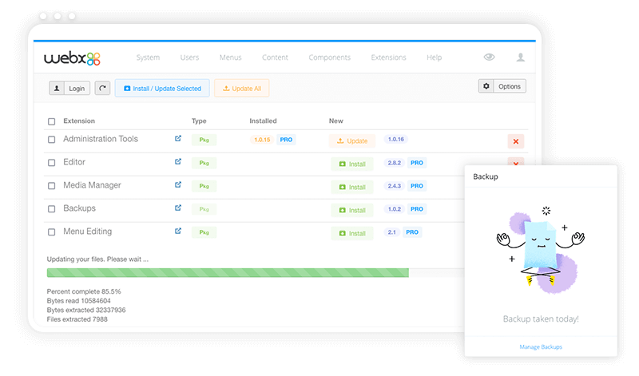Click the Type column header
This screenshot has width=639, height=376.
pyautogui.click(x=199, y=121)
